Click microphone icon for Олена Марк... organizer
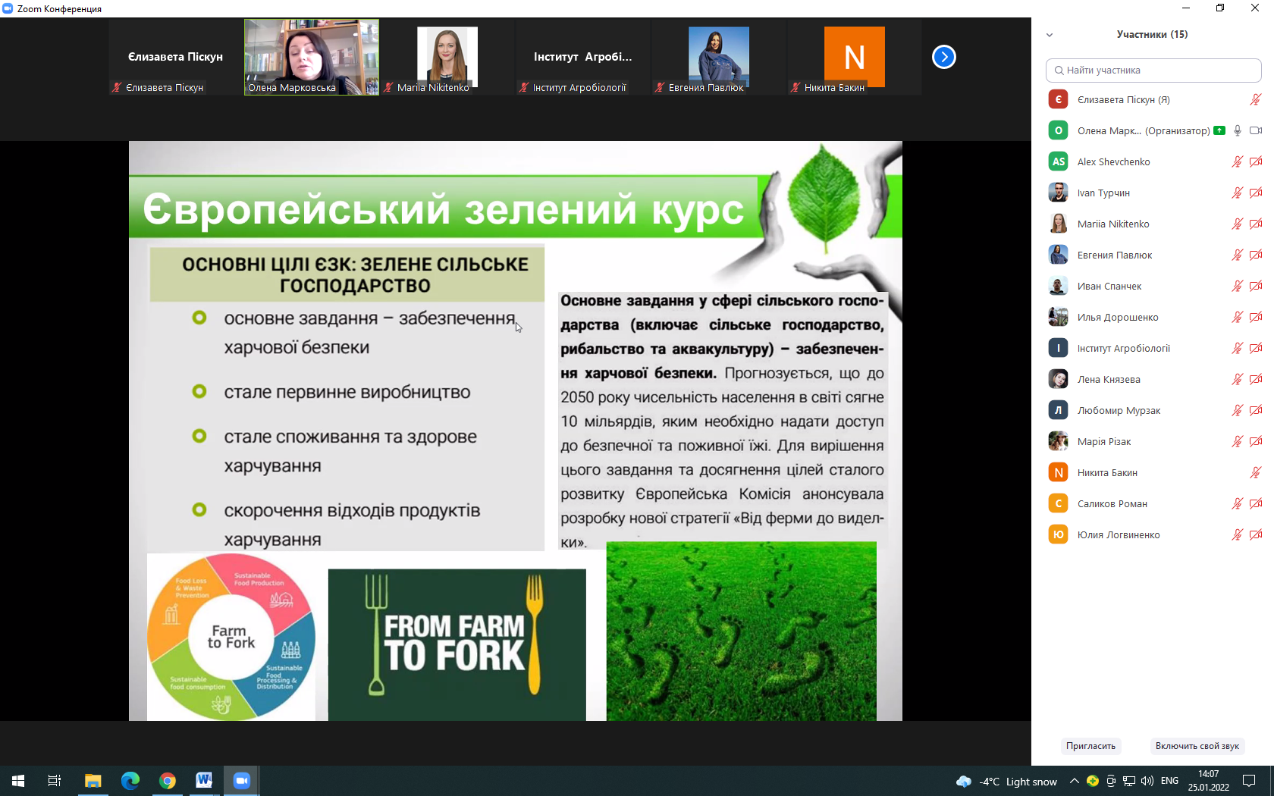The image size is (1274, 796). pyautogui.click(x=1238, y=130)
